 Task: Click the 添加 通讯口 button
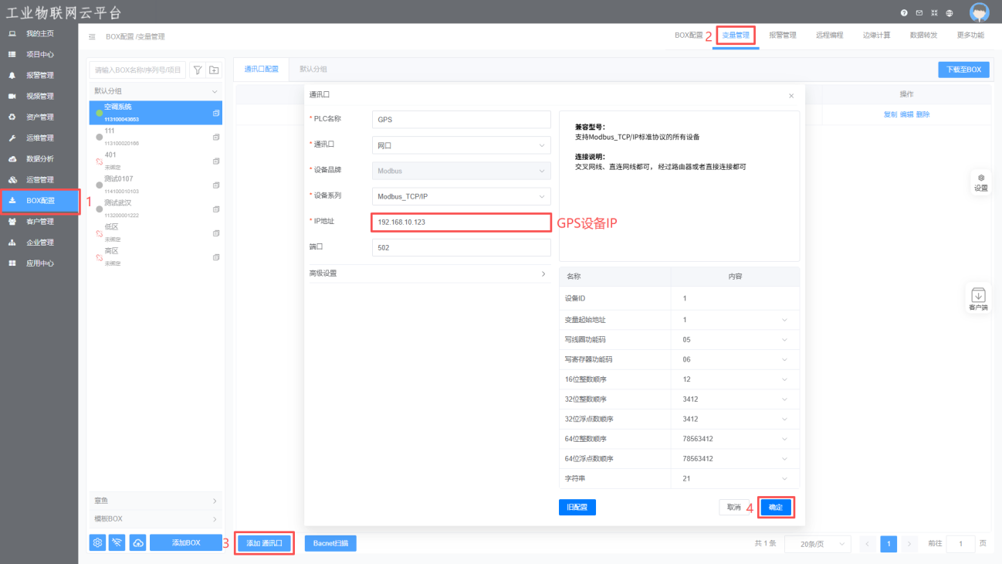click(264, 543)
